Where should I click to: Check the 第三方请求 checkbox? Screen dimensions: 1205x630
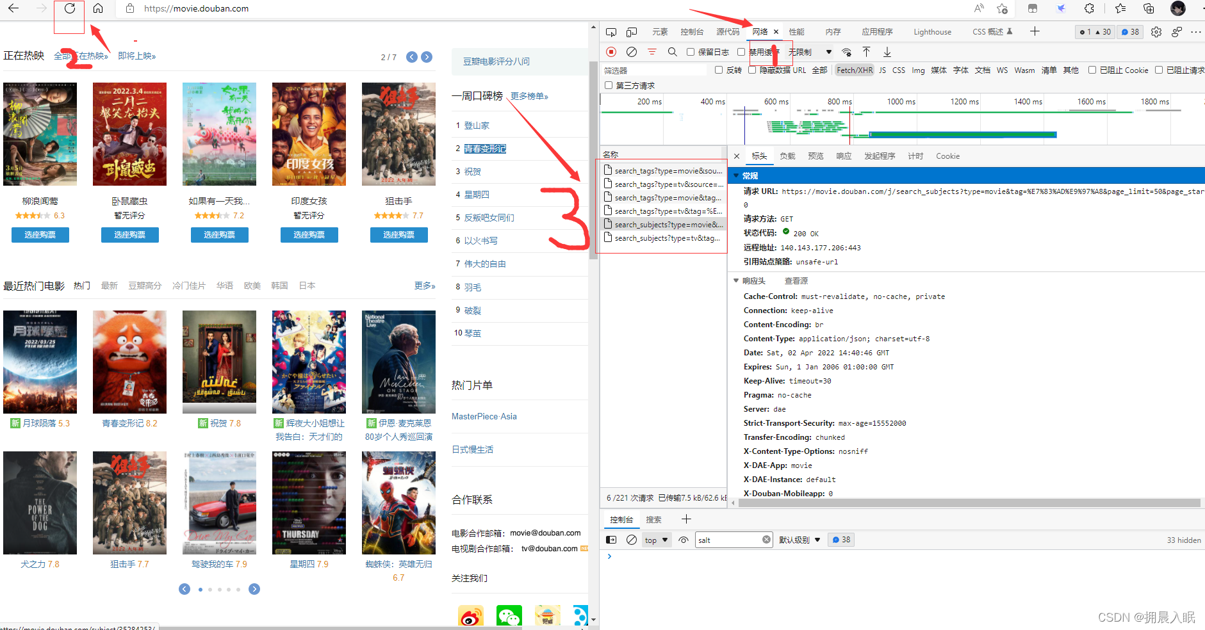point(609,85)
